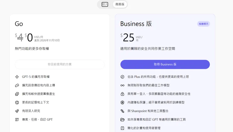Click the crossed-out $4 price
This screenshot has height=132, width=233.
click(19, 37)
